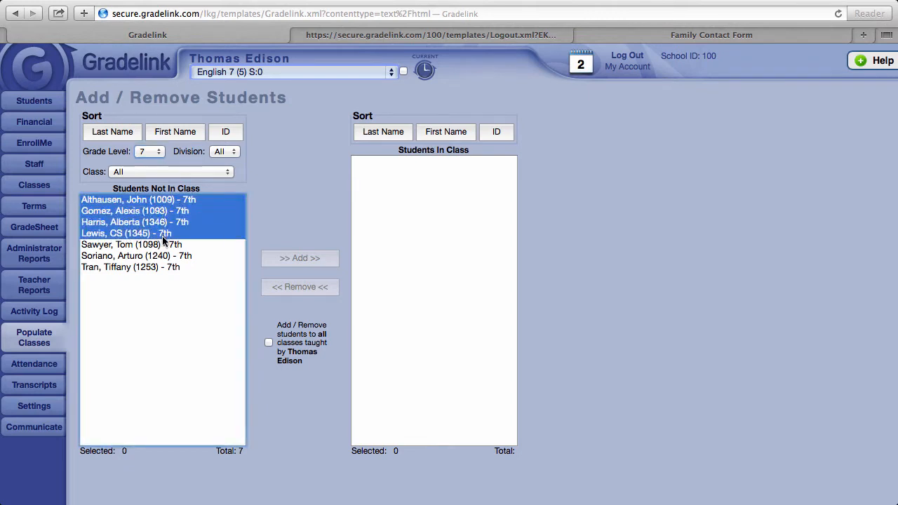Open the Staff sidebar item
The image size is (898, 505).
[34, 164]
